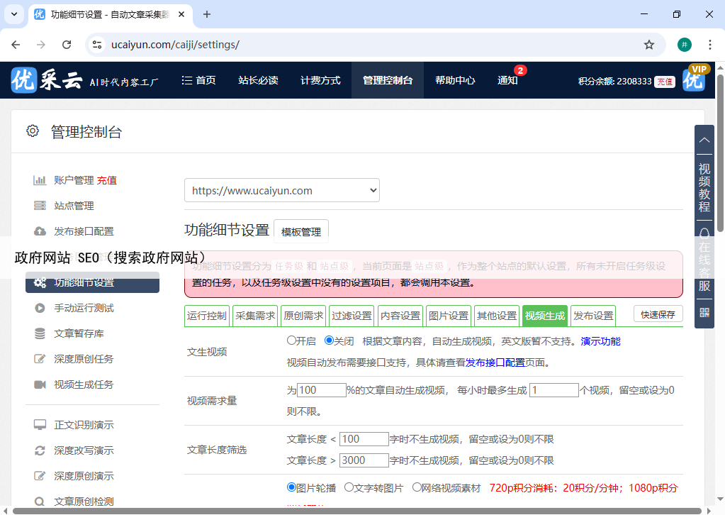This screenshot has width=725, height=515.
Task: Select the 开启 radio for 文生视频
Action: pos(291,340)
